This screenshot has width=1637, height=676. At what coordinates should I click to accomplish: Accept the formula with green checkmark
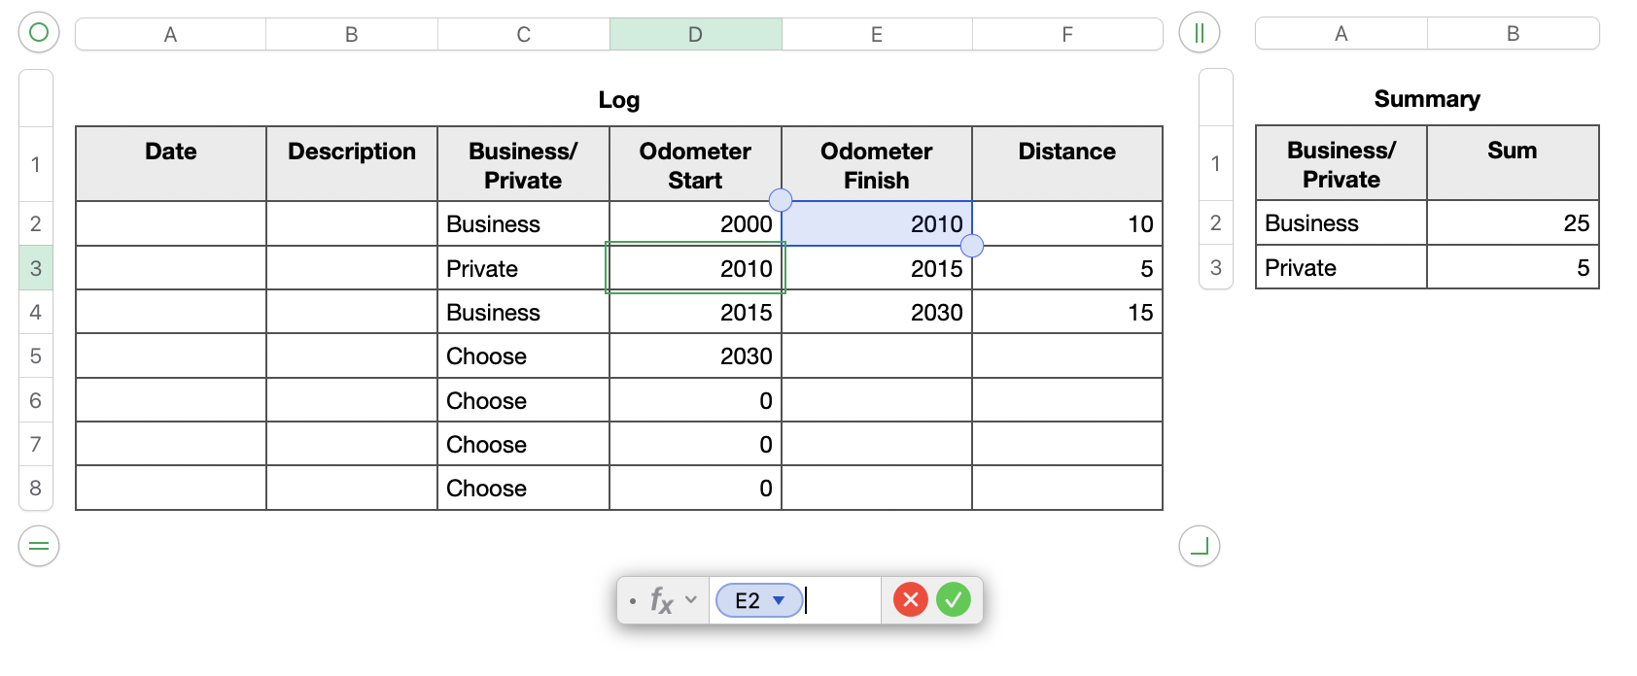tap(954, 600)
